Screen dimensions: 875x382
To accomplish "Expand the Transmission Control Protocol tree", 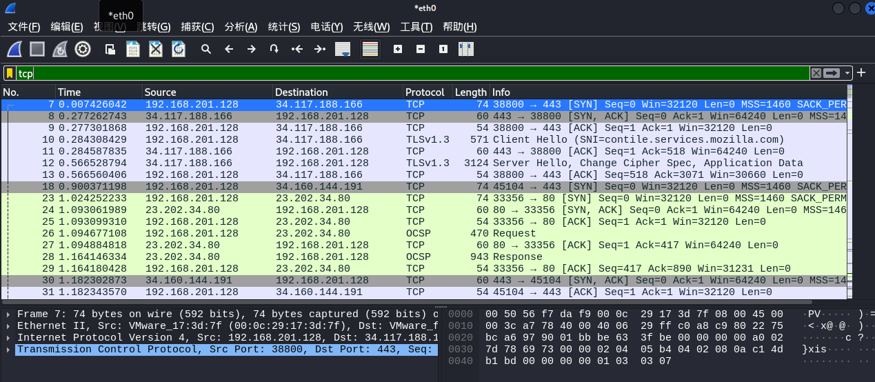I will (8, 350).
